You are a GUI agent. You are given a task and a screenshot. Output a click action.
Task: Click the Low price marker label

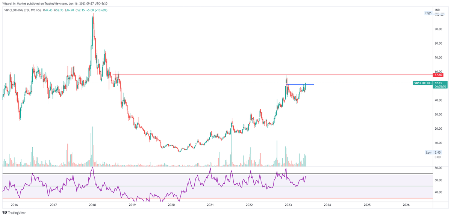(428, 153)
